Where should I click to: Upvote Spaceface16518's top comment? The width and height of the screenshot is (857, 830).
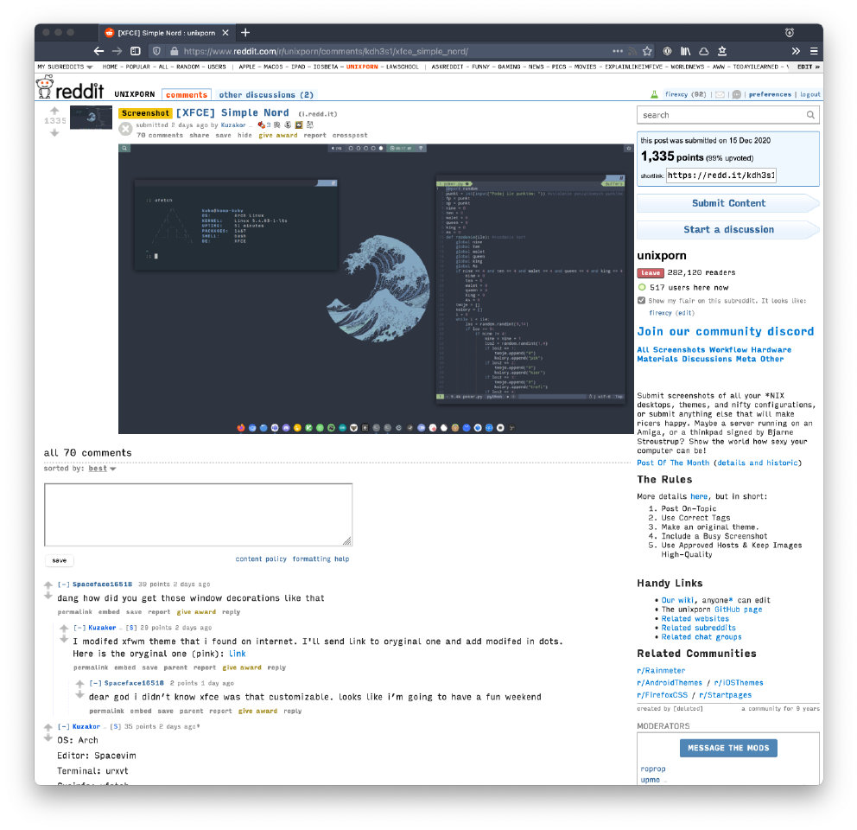(49, 585)
